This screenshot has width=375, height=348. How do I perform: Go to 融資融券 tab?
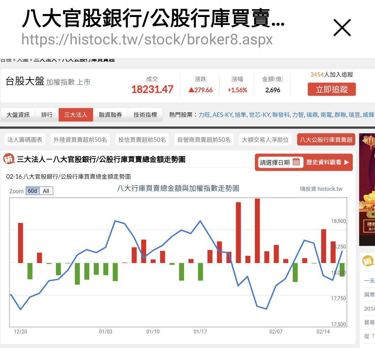coord(110,115)
